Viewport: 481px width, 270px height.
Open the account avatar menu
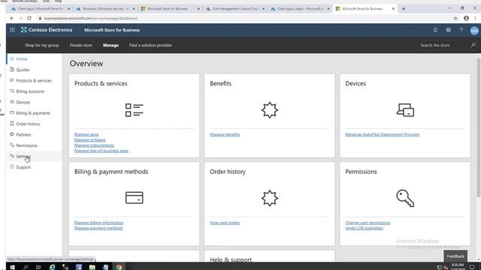pos(474,30)
